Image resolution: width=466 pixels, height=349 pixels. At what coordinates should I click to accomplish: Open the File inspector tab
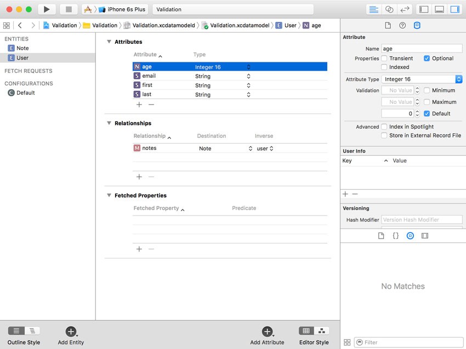pyautogui.click(x=388, y=26)
